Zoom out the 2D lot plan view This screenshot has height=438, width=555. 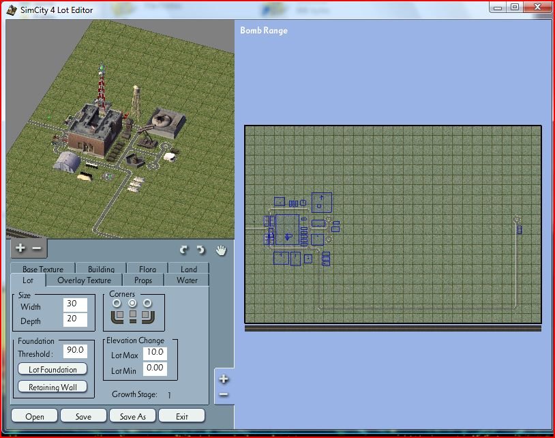pyautogui.click(x=224, y=394)
